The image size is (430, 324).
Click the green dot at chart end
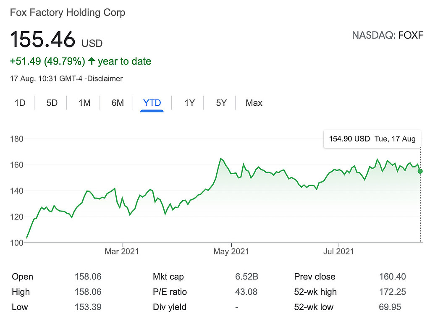tap(420, 171)
